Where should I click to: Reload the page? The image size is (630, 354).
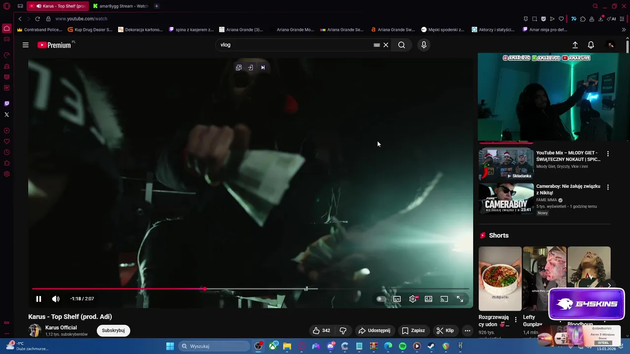point(37,19)
